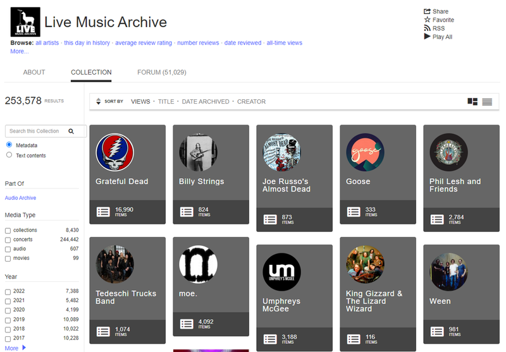The width and height of the screenshot is (506, 352).
Task: Expand the Browse More... link
Action: (20, 51)
